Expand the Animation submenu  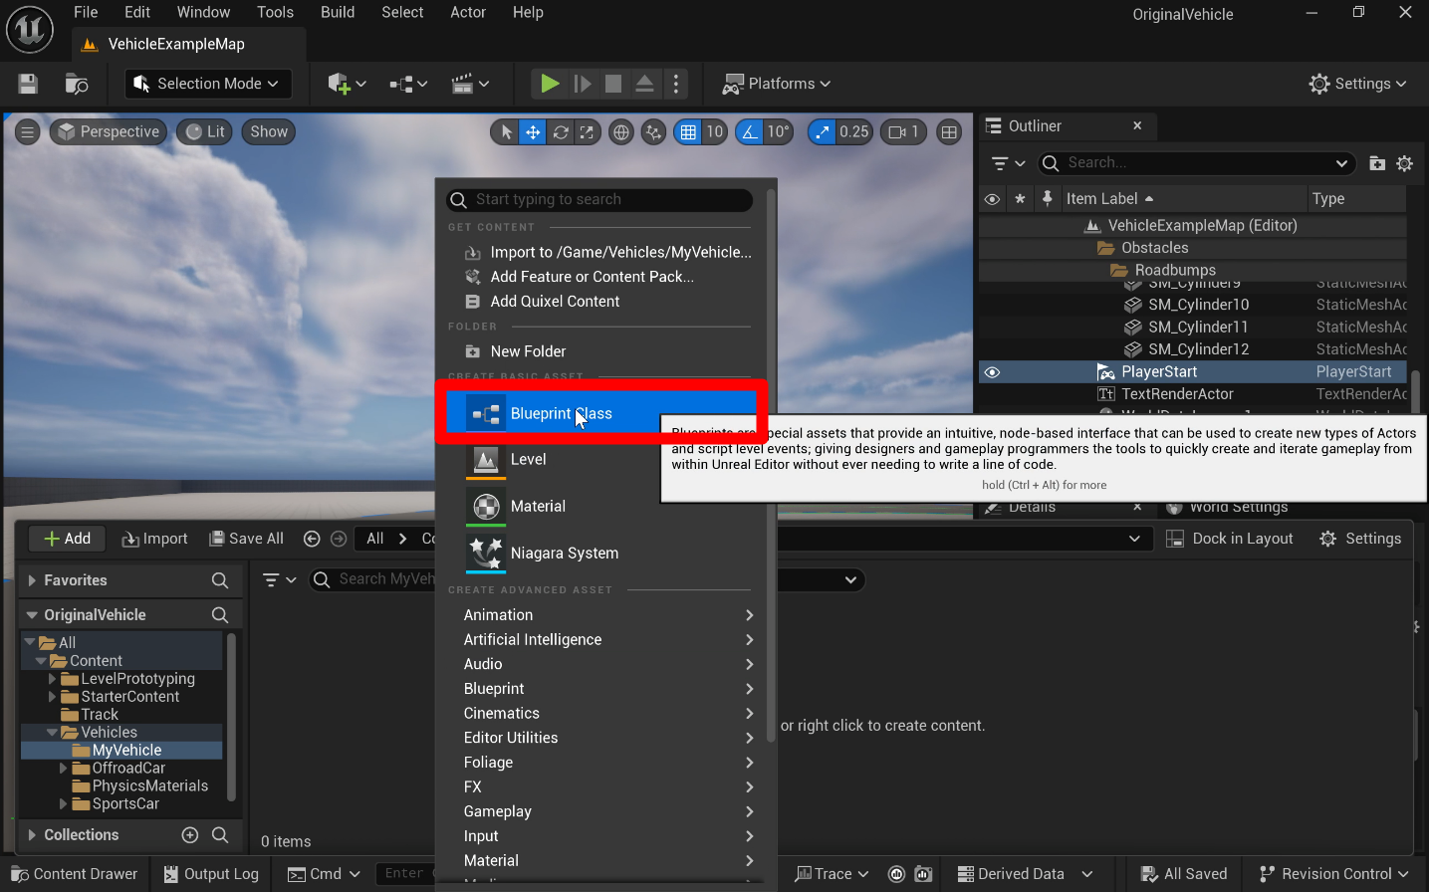[x=607, y=615]
